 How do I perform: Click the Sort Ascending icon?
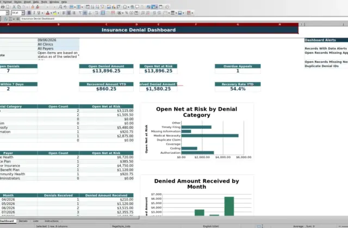(92, 7)
